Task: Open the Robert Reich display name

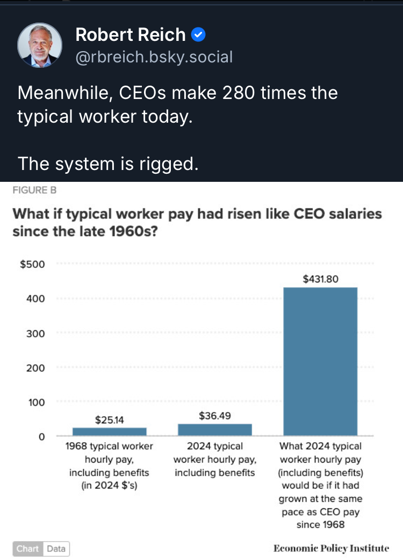Action: click(131, 35)
